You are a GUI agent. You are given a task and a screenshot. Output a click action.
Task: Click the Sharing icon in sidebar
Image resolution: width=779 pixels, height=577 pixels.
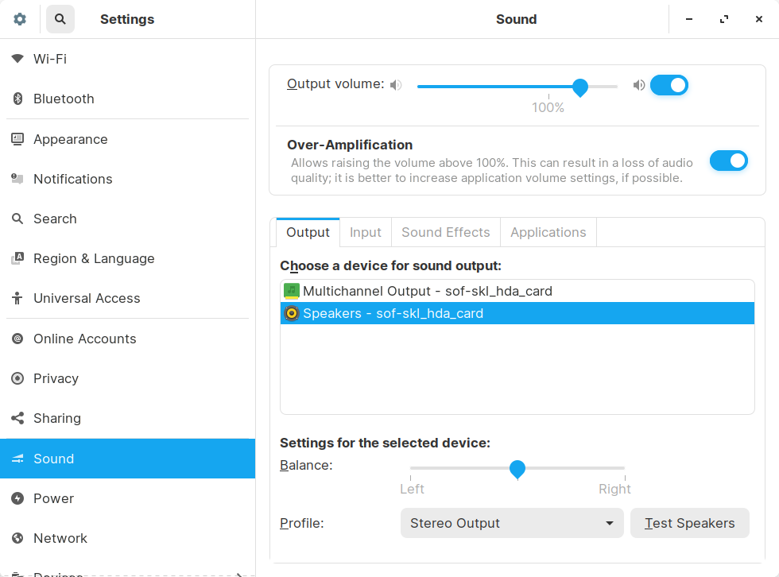17,418
